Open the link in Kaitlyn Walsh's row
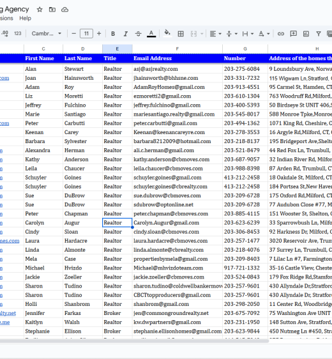Image resolution: width=332 pixels, height=359 pixels. click(x=5, y=323)
